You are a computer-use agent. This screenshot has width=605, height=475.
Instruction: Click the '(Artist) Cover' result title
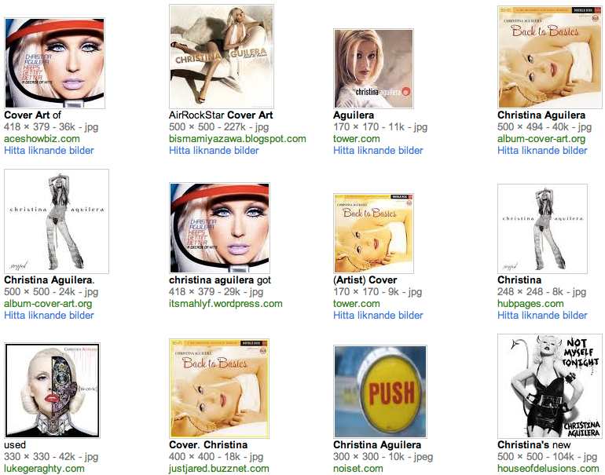coord(365,280)
